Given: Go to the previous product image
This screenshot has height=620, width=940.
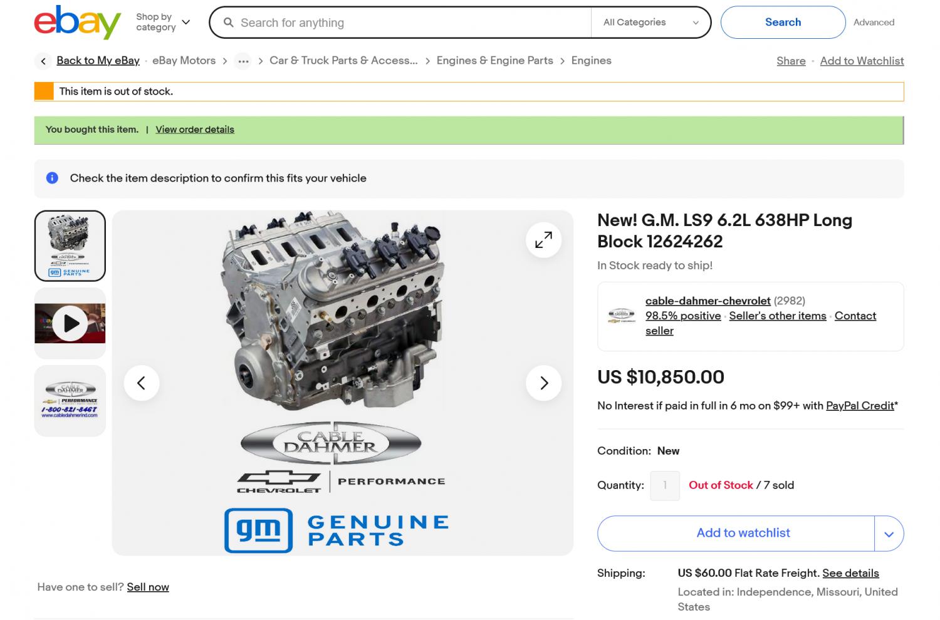Looking at the screenshot, I should tap(142, 383).
